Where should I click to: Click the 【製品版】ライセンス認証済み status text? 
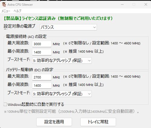[x=58, y=18]
